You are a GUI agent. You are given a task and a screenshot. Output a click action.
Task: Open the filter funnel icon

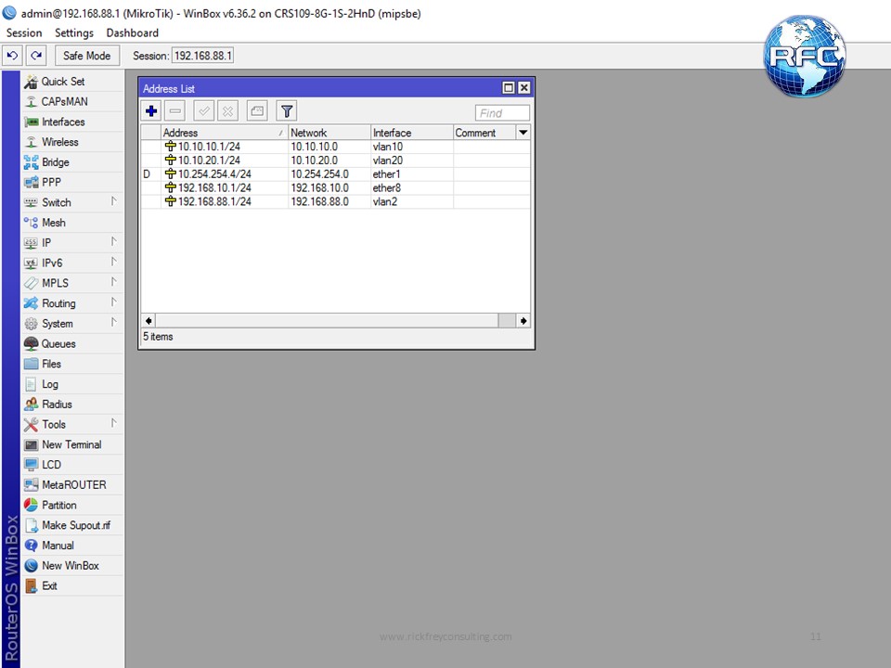pyautogui.click(x=287, y=111)
